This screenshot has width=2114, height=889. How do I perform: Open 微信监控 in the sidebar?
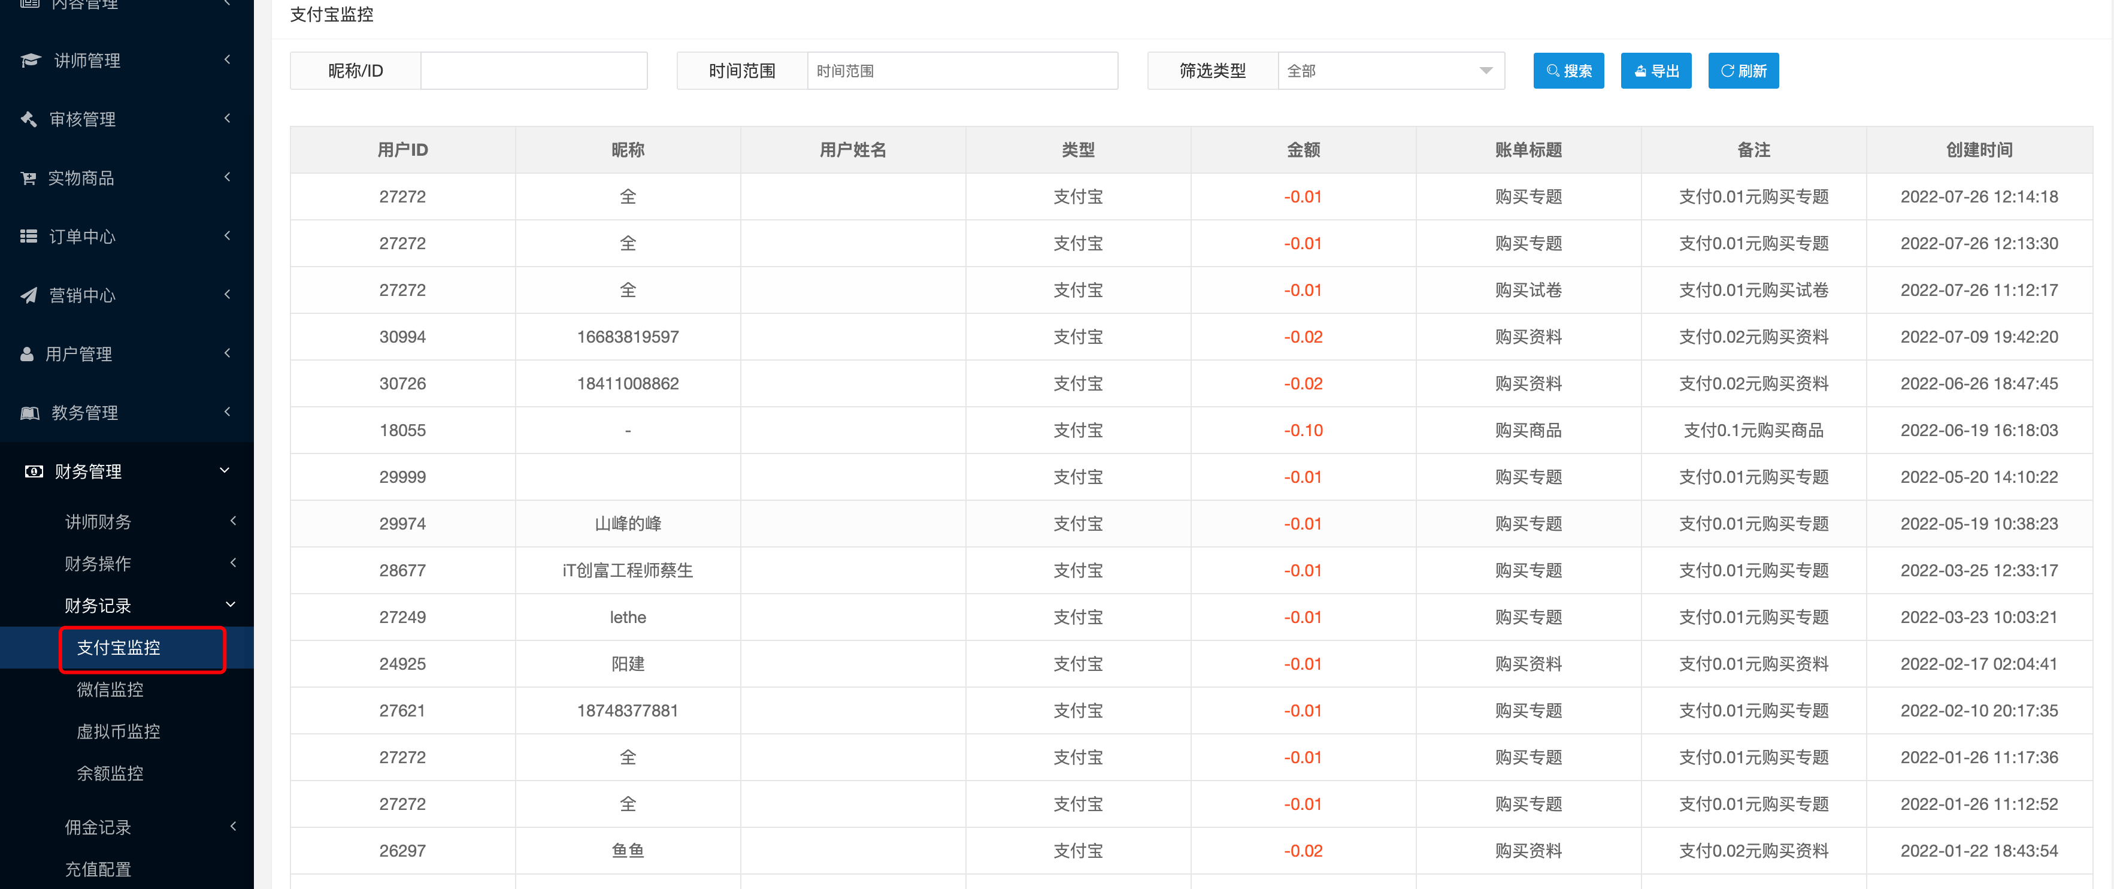(x=110, y=690)
